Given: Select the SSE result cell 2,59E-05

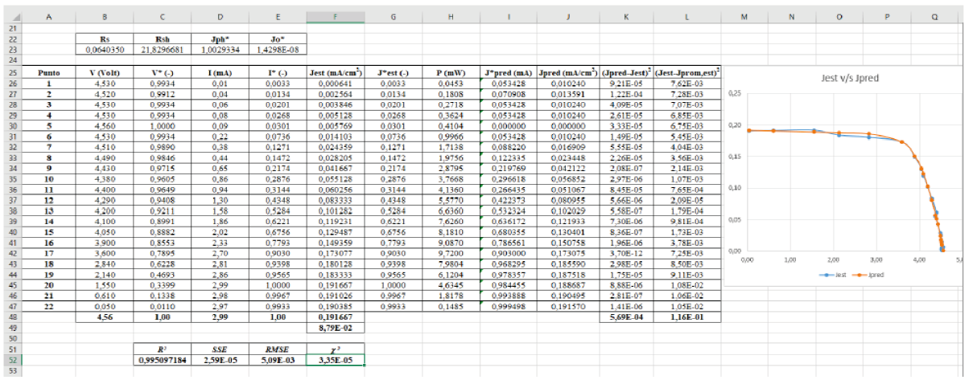Looking at the screenshot, I should (x=221, y=361).
